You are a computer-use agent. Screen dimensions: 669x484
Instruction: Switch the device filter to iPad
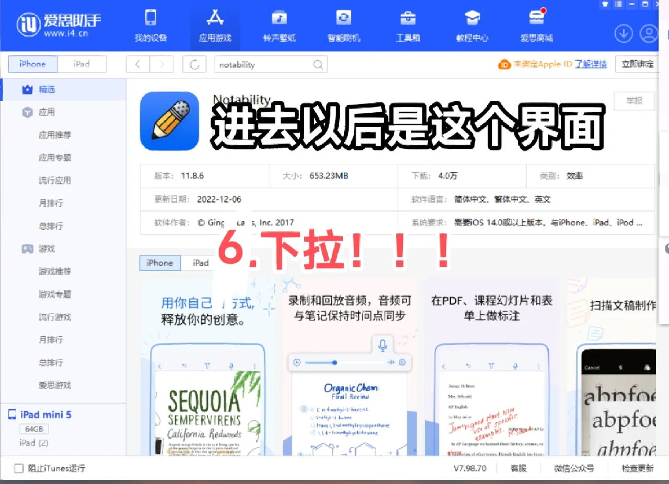click(x=82, y=64)
